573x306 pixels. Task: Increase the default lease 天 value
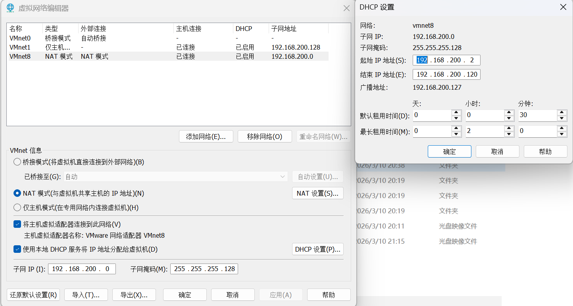click(456, 113)
